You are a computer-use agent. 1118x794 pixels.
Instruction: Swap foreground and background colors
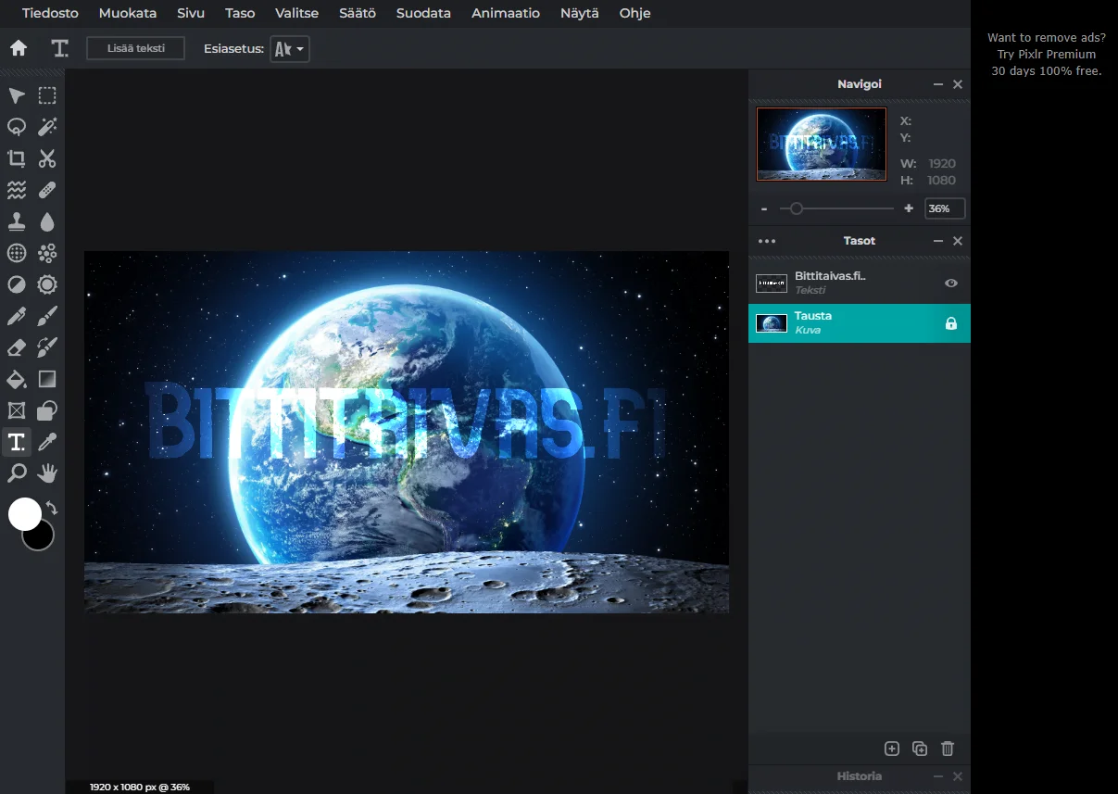pos(53,509)
